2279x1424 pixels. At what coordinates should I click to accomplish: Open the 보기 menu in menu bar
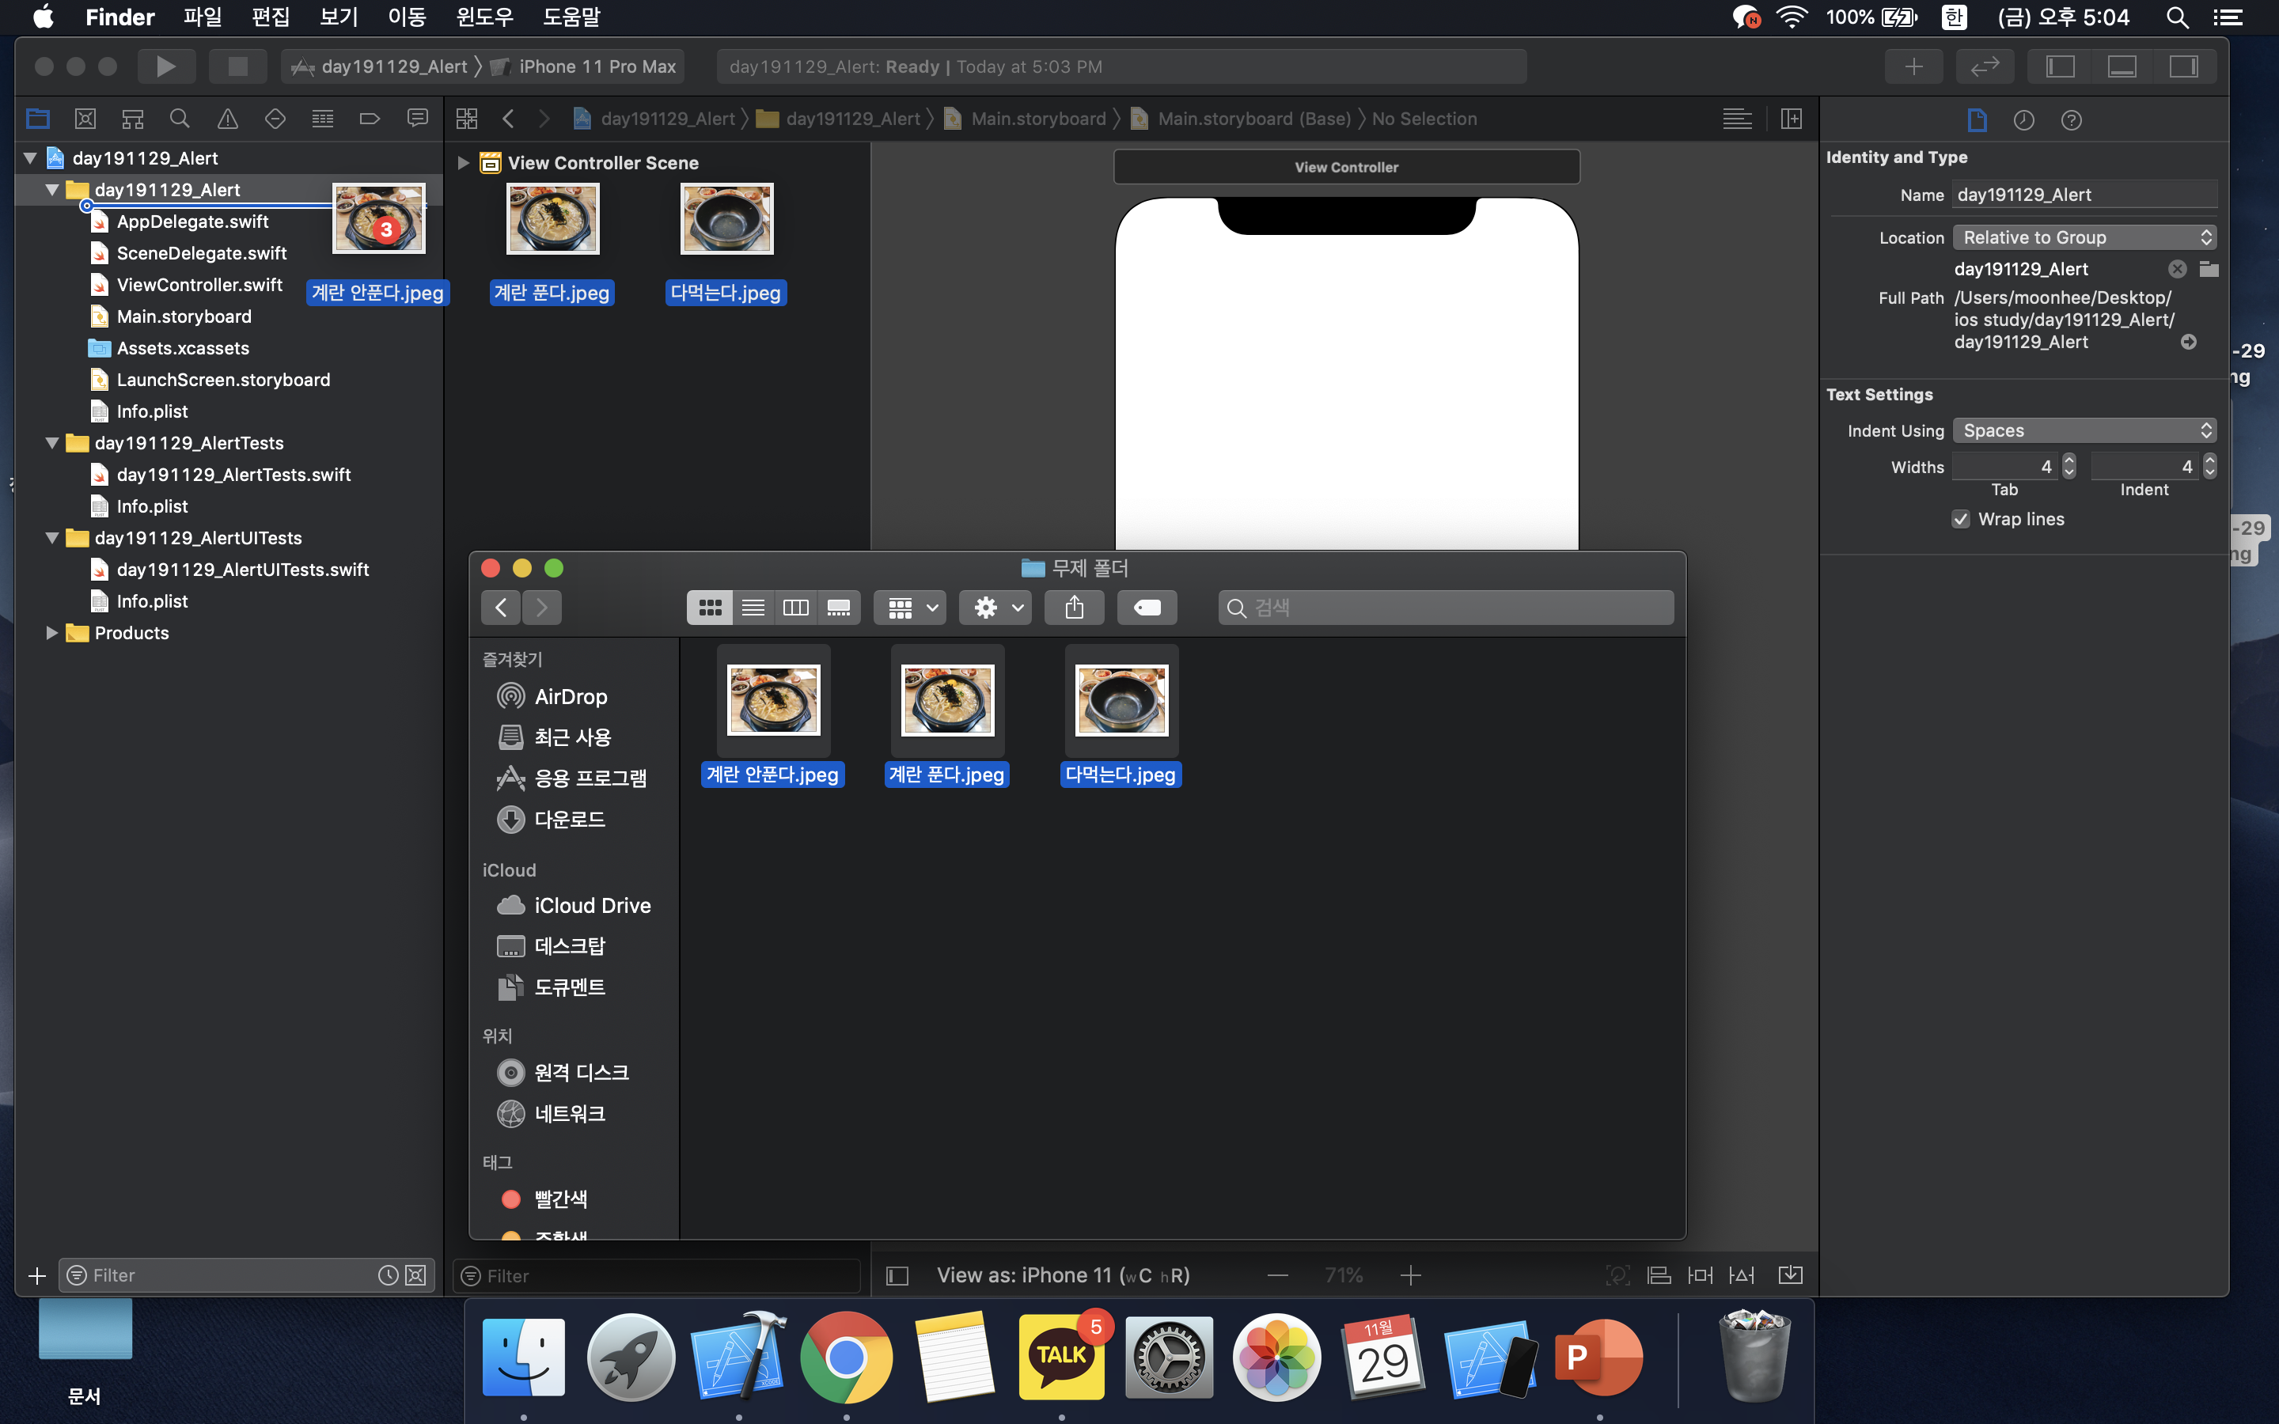pyautogui.click(x=338, y=17)
